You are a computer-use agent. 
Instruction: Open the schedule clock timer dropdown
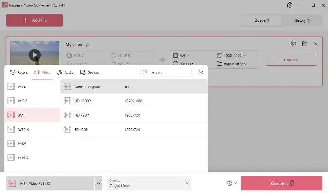[x=232, y=183]
